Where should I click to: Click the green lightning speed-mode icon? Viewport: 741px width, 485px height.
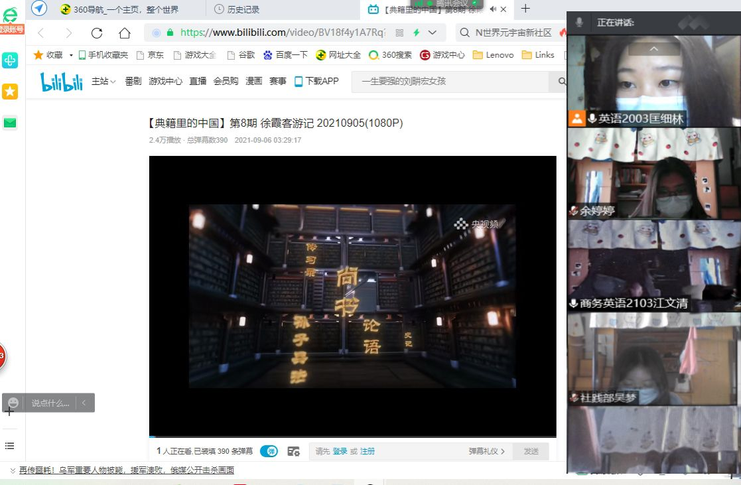(417, 33)
